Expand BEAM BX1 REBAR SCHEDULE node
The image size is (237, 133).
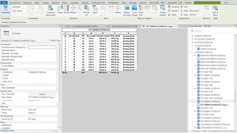195,55
